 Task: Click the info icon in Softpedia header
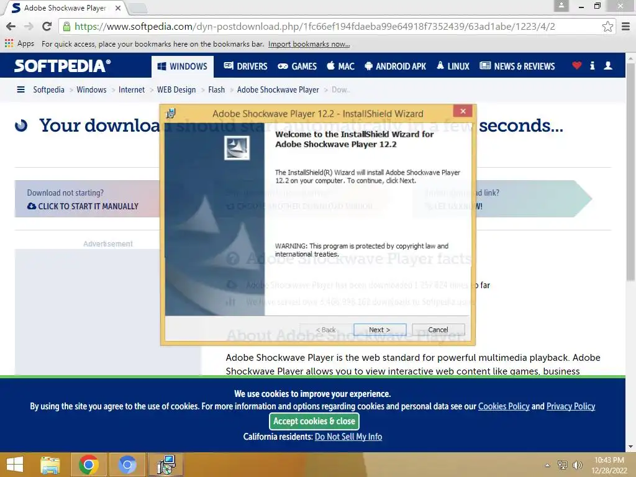pos(592,65)
